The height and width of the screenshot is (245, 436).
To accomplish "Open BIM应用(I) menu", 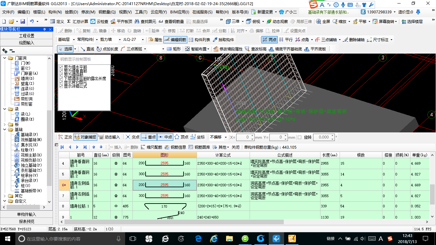I will [x=179, y=12].
